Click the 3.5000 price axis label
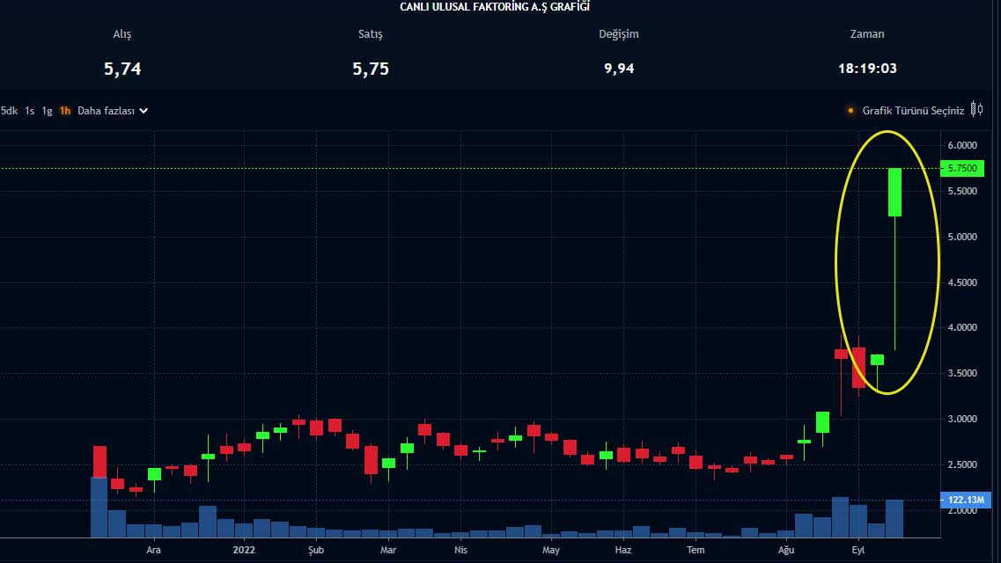This screenshot has width=1001, height=563. (962, 373)
